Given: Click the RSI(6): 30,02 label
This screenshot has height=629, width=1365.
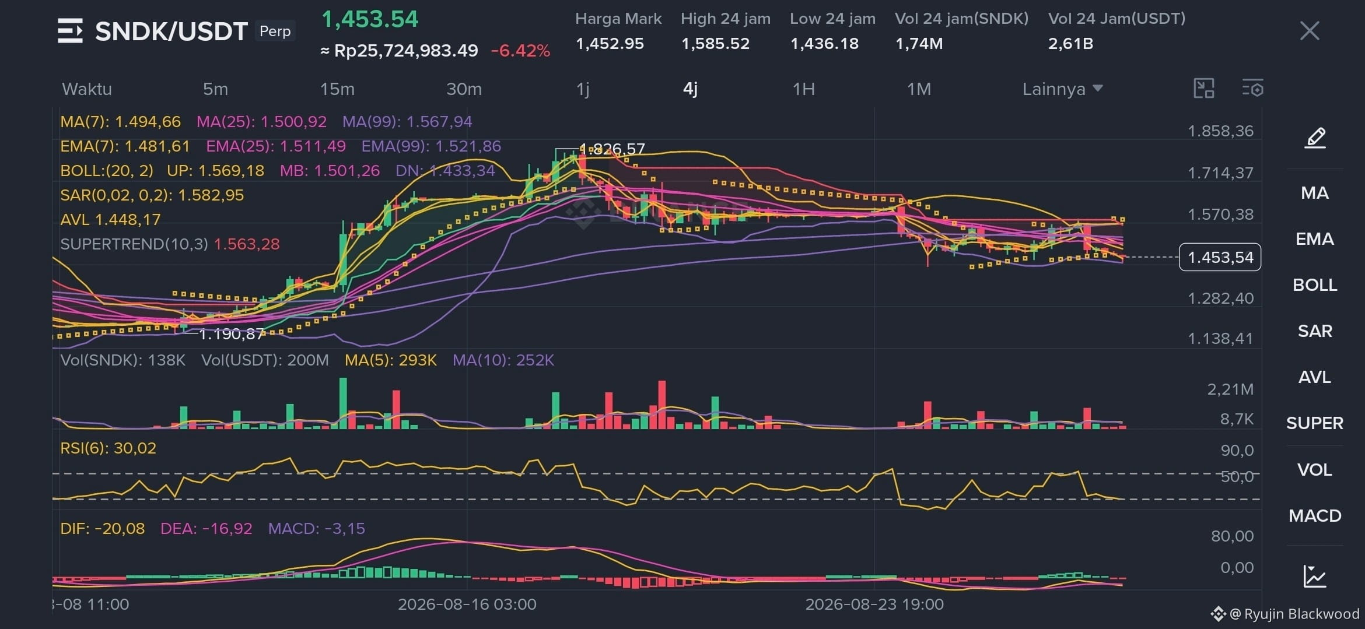Looking at the screenshot, I should [108, 448].
